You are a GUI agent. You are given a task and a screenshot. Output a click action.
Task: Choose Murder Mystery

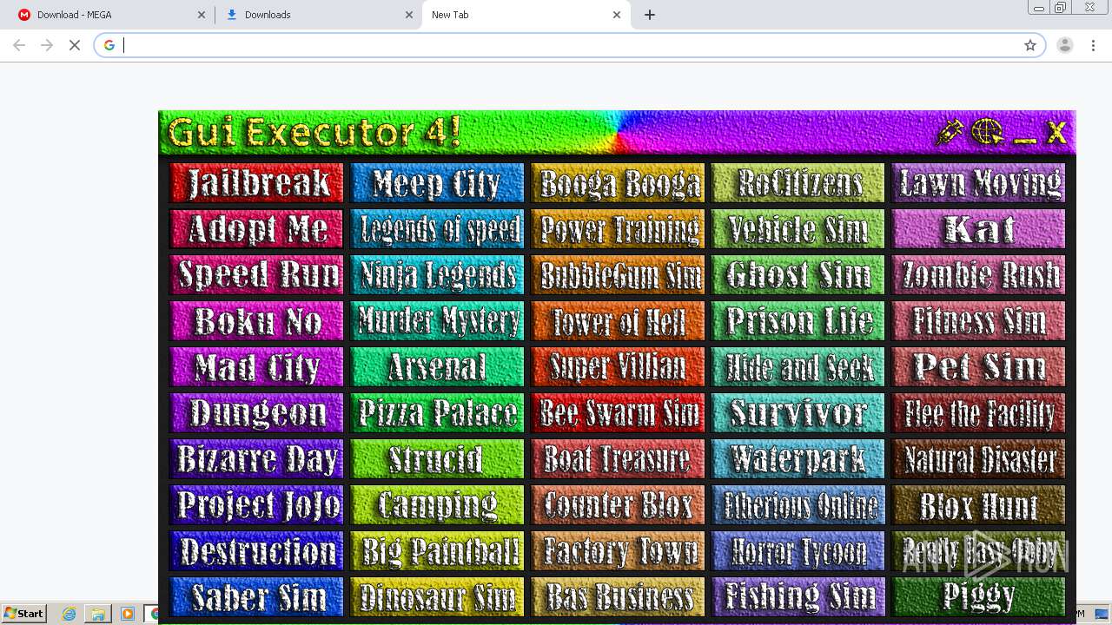[438, 321]
